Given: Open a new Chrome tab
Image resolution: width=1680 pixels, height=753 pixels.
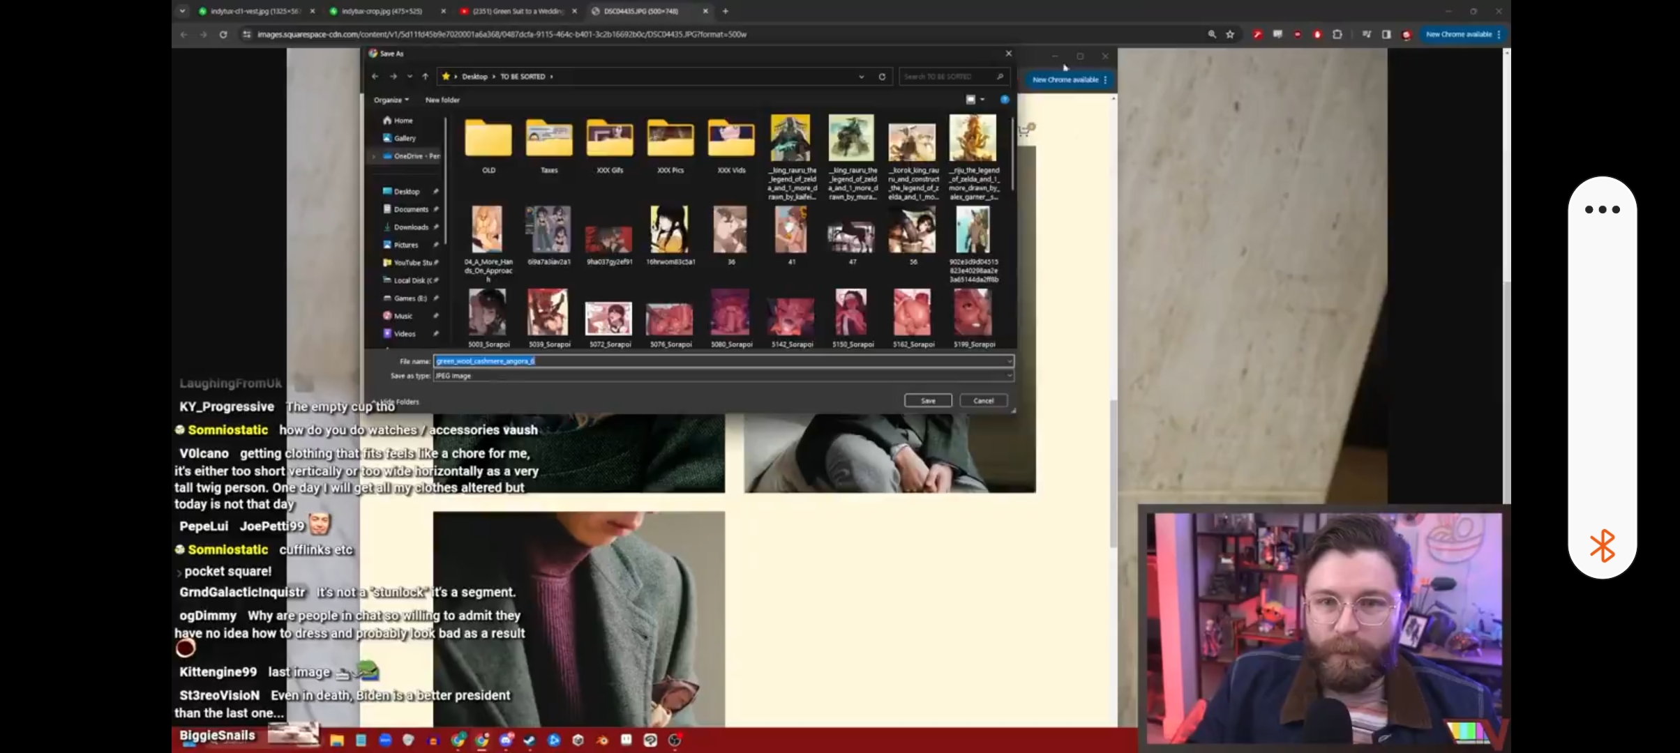Looking at the screenshot, I should coord(726,11).
